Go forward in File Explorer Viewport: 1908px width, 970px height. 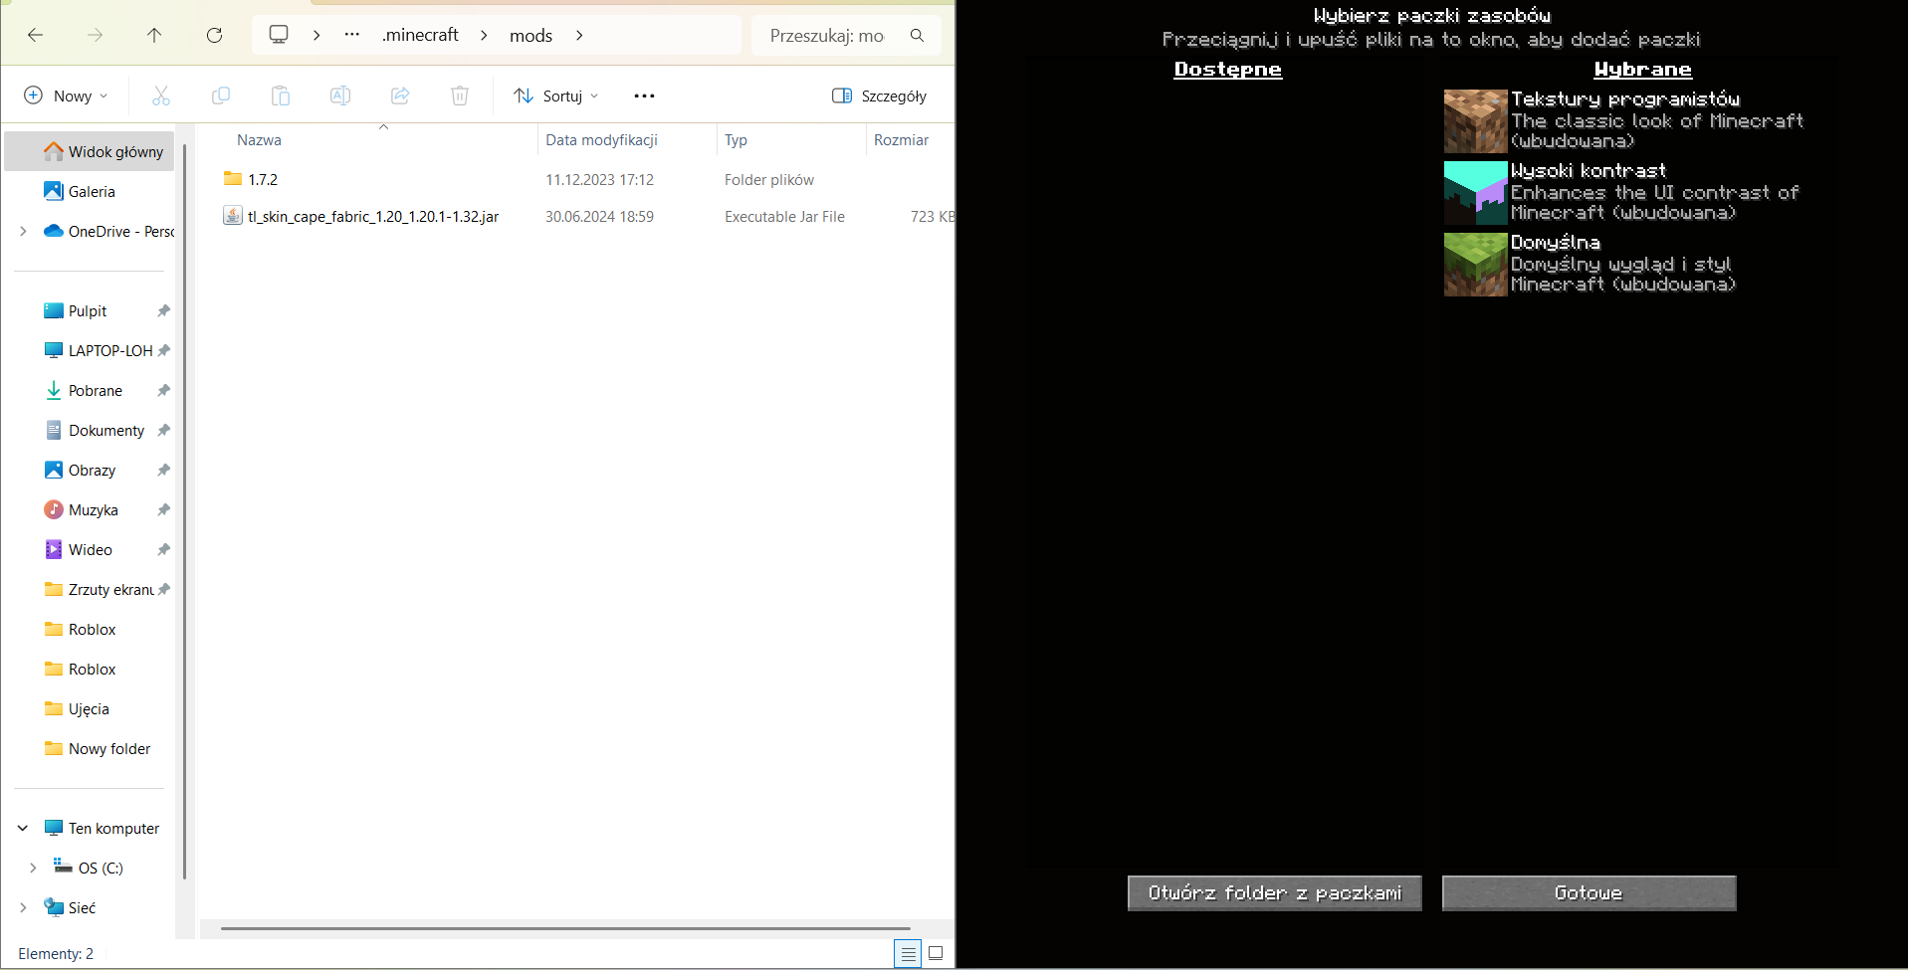click(96, 36)
